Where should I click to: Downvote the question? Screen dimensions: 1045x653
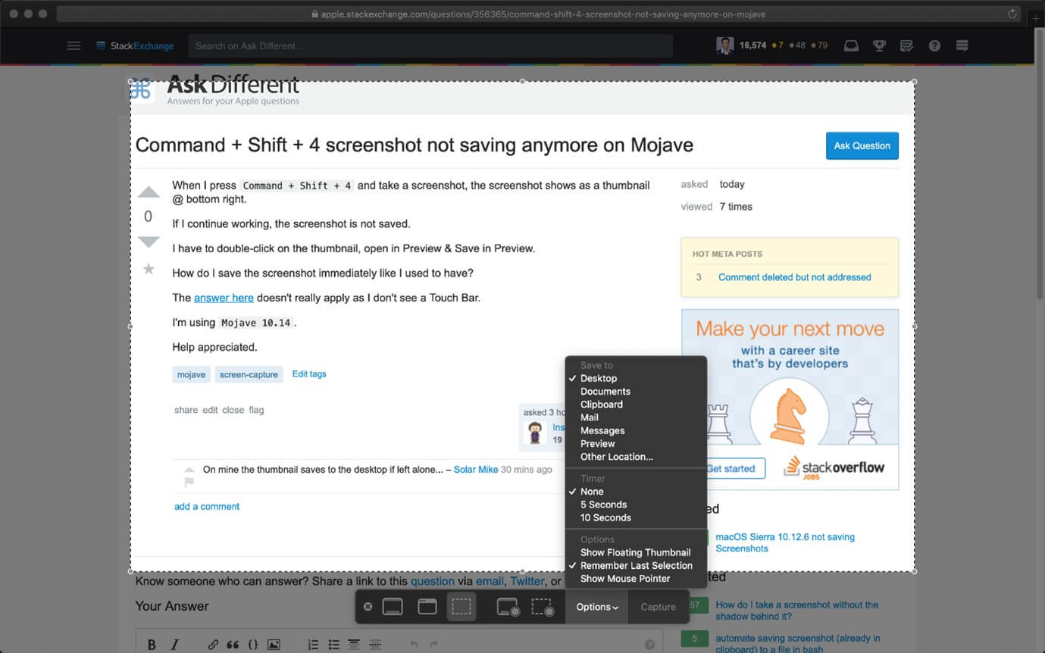pyautogui.click(x=149, y=242)
